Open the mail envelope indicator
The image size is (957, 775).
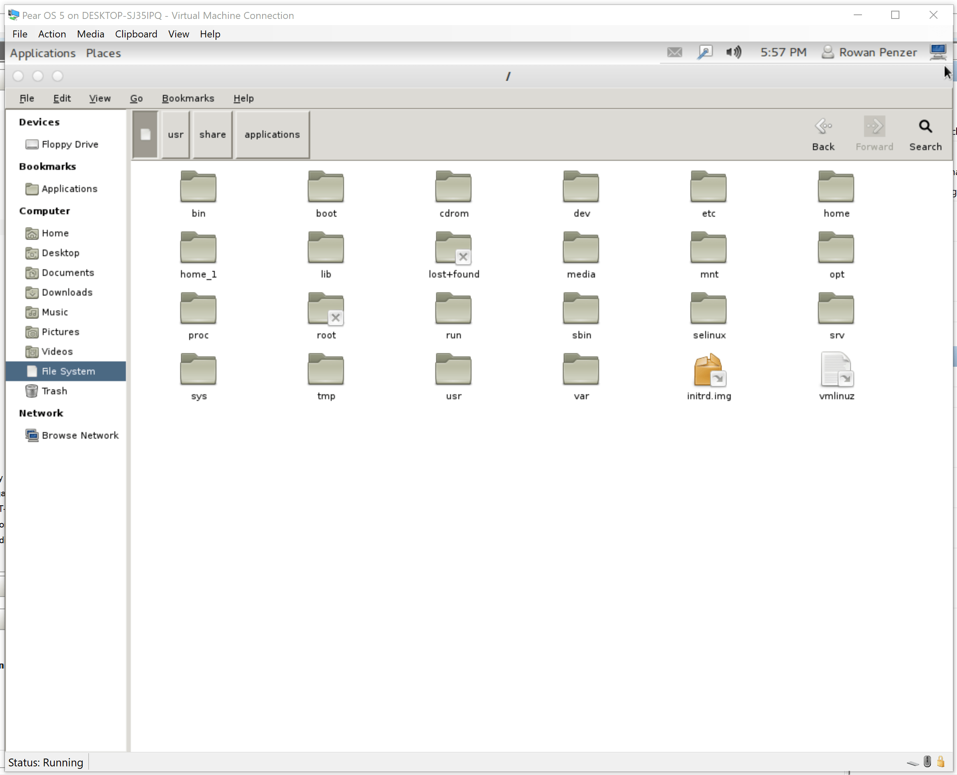click(674, 52)
